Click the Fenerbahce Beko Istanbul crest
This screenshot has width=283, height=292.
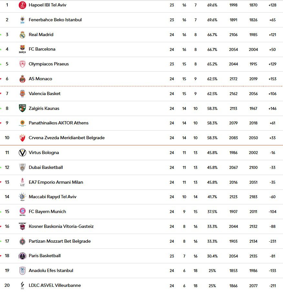(22, 20)
